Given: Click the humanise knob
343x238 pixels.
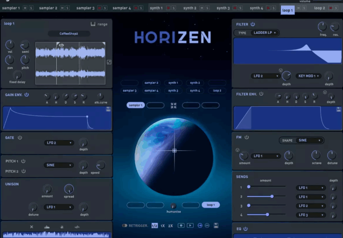Looking at the screenshot, I should [173, 206].
